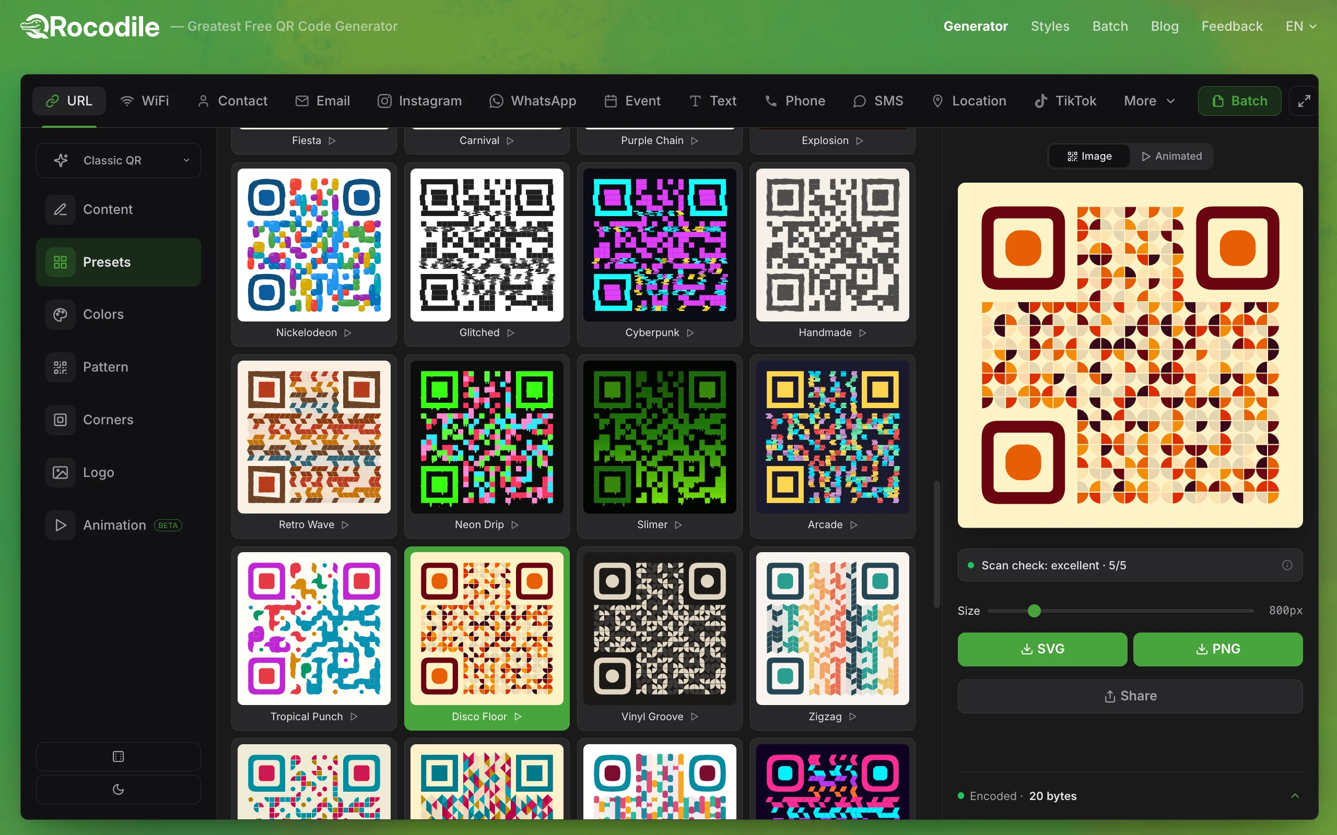Open the Styles menu item
Screen dimensions: 1337x835
click(1050, 26)
